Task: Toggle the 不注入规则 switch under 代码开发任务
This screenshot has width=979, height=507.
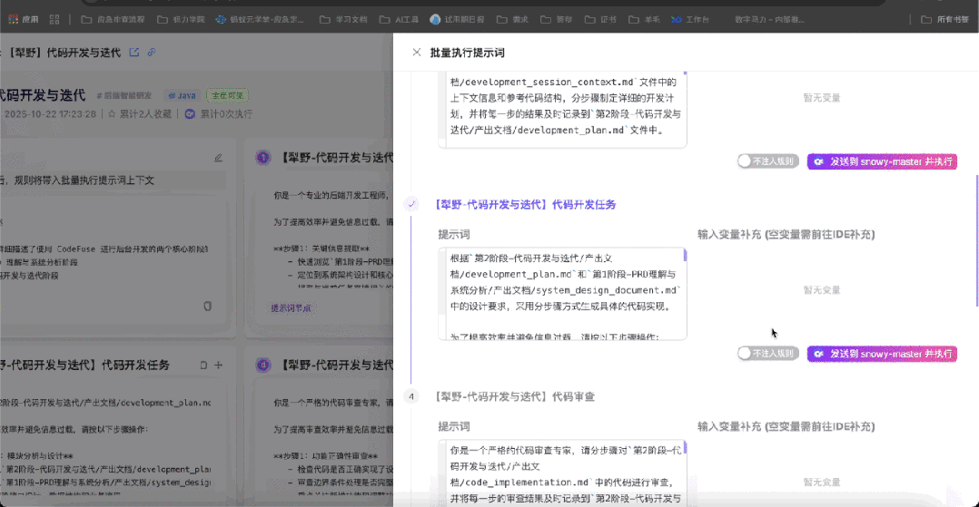Action: coord(768,353)
